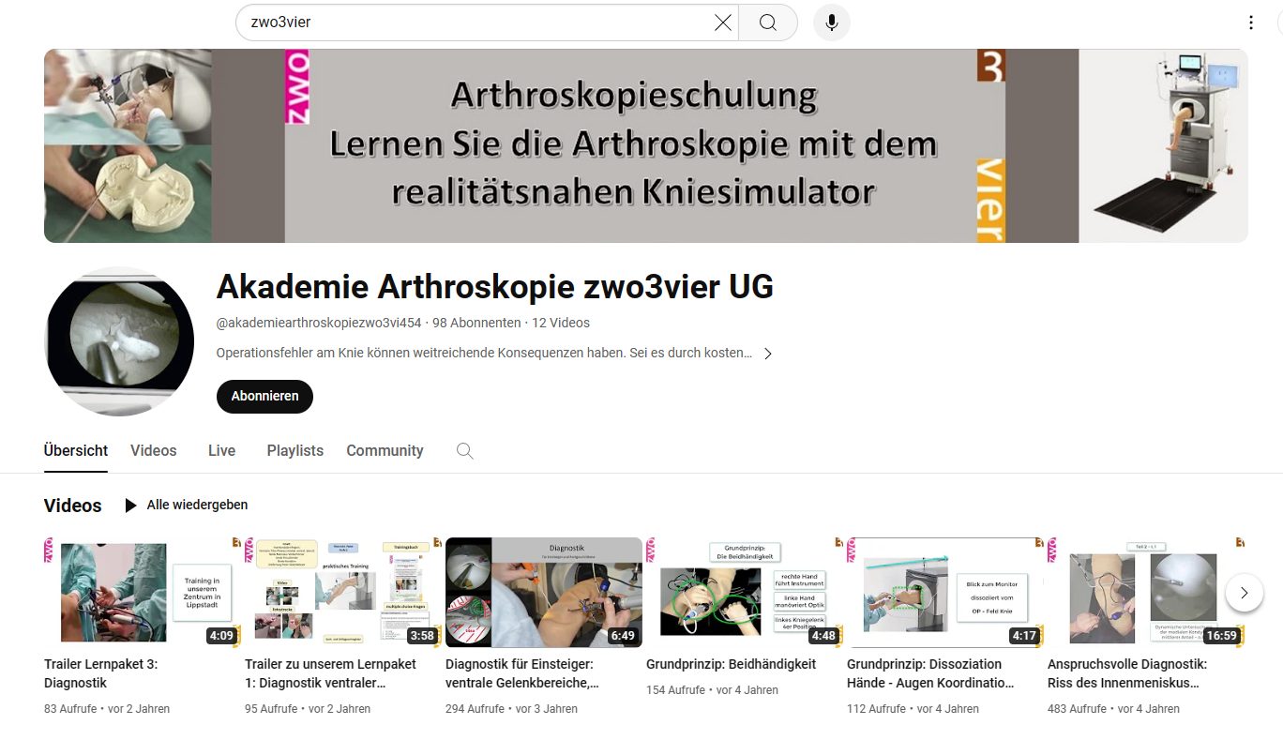
Task: Click the Arthroskopieschulung channel banner
Action: [646, 146]
